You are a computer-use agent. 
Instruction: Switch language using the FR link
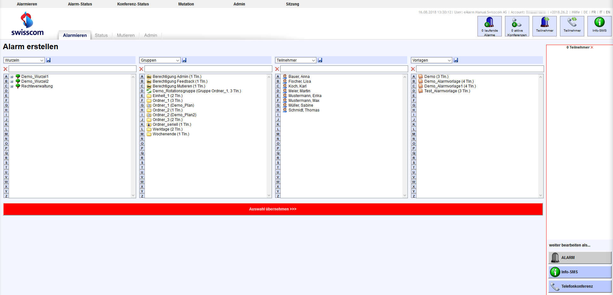click(594, 12)
